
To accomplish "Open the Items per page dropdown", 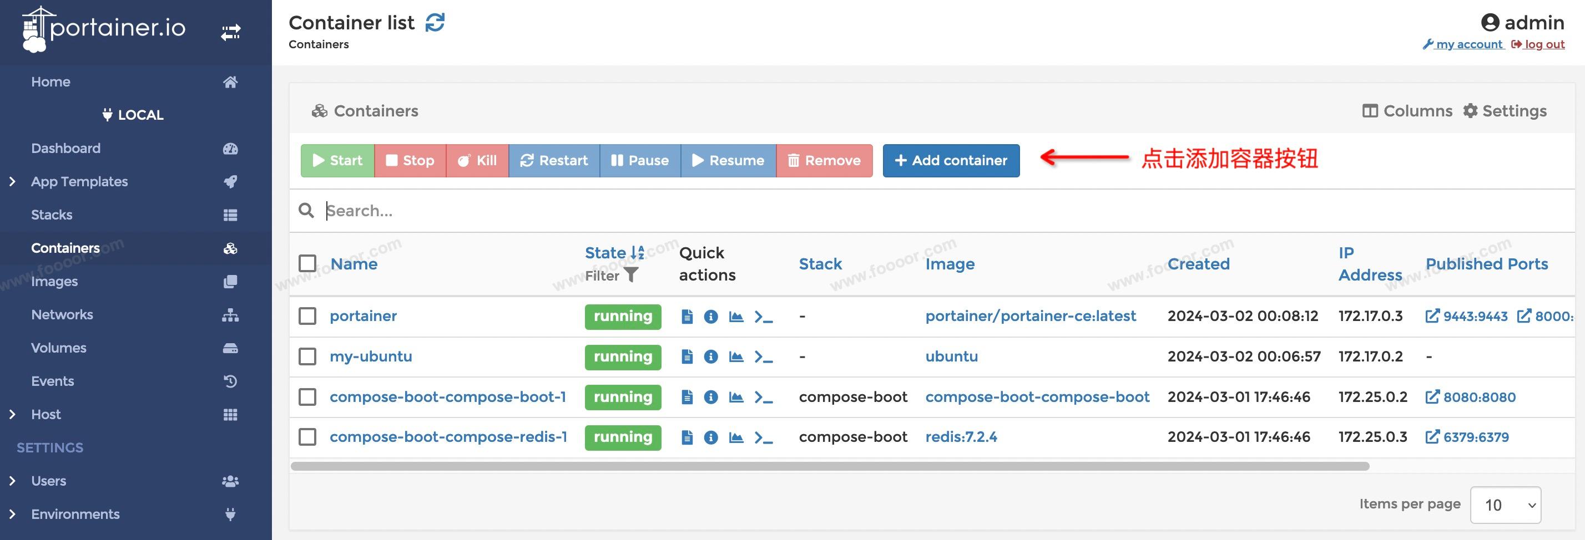I will [x=1505, y=505].
